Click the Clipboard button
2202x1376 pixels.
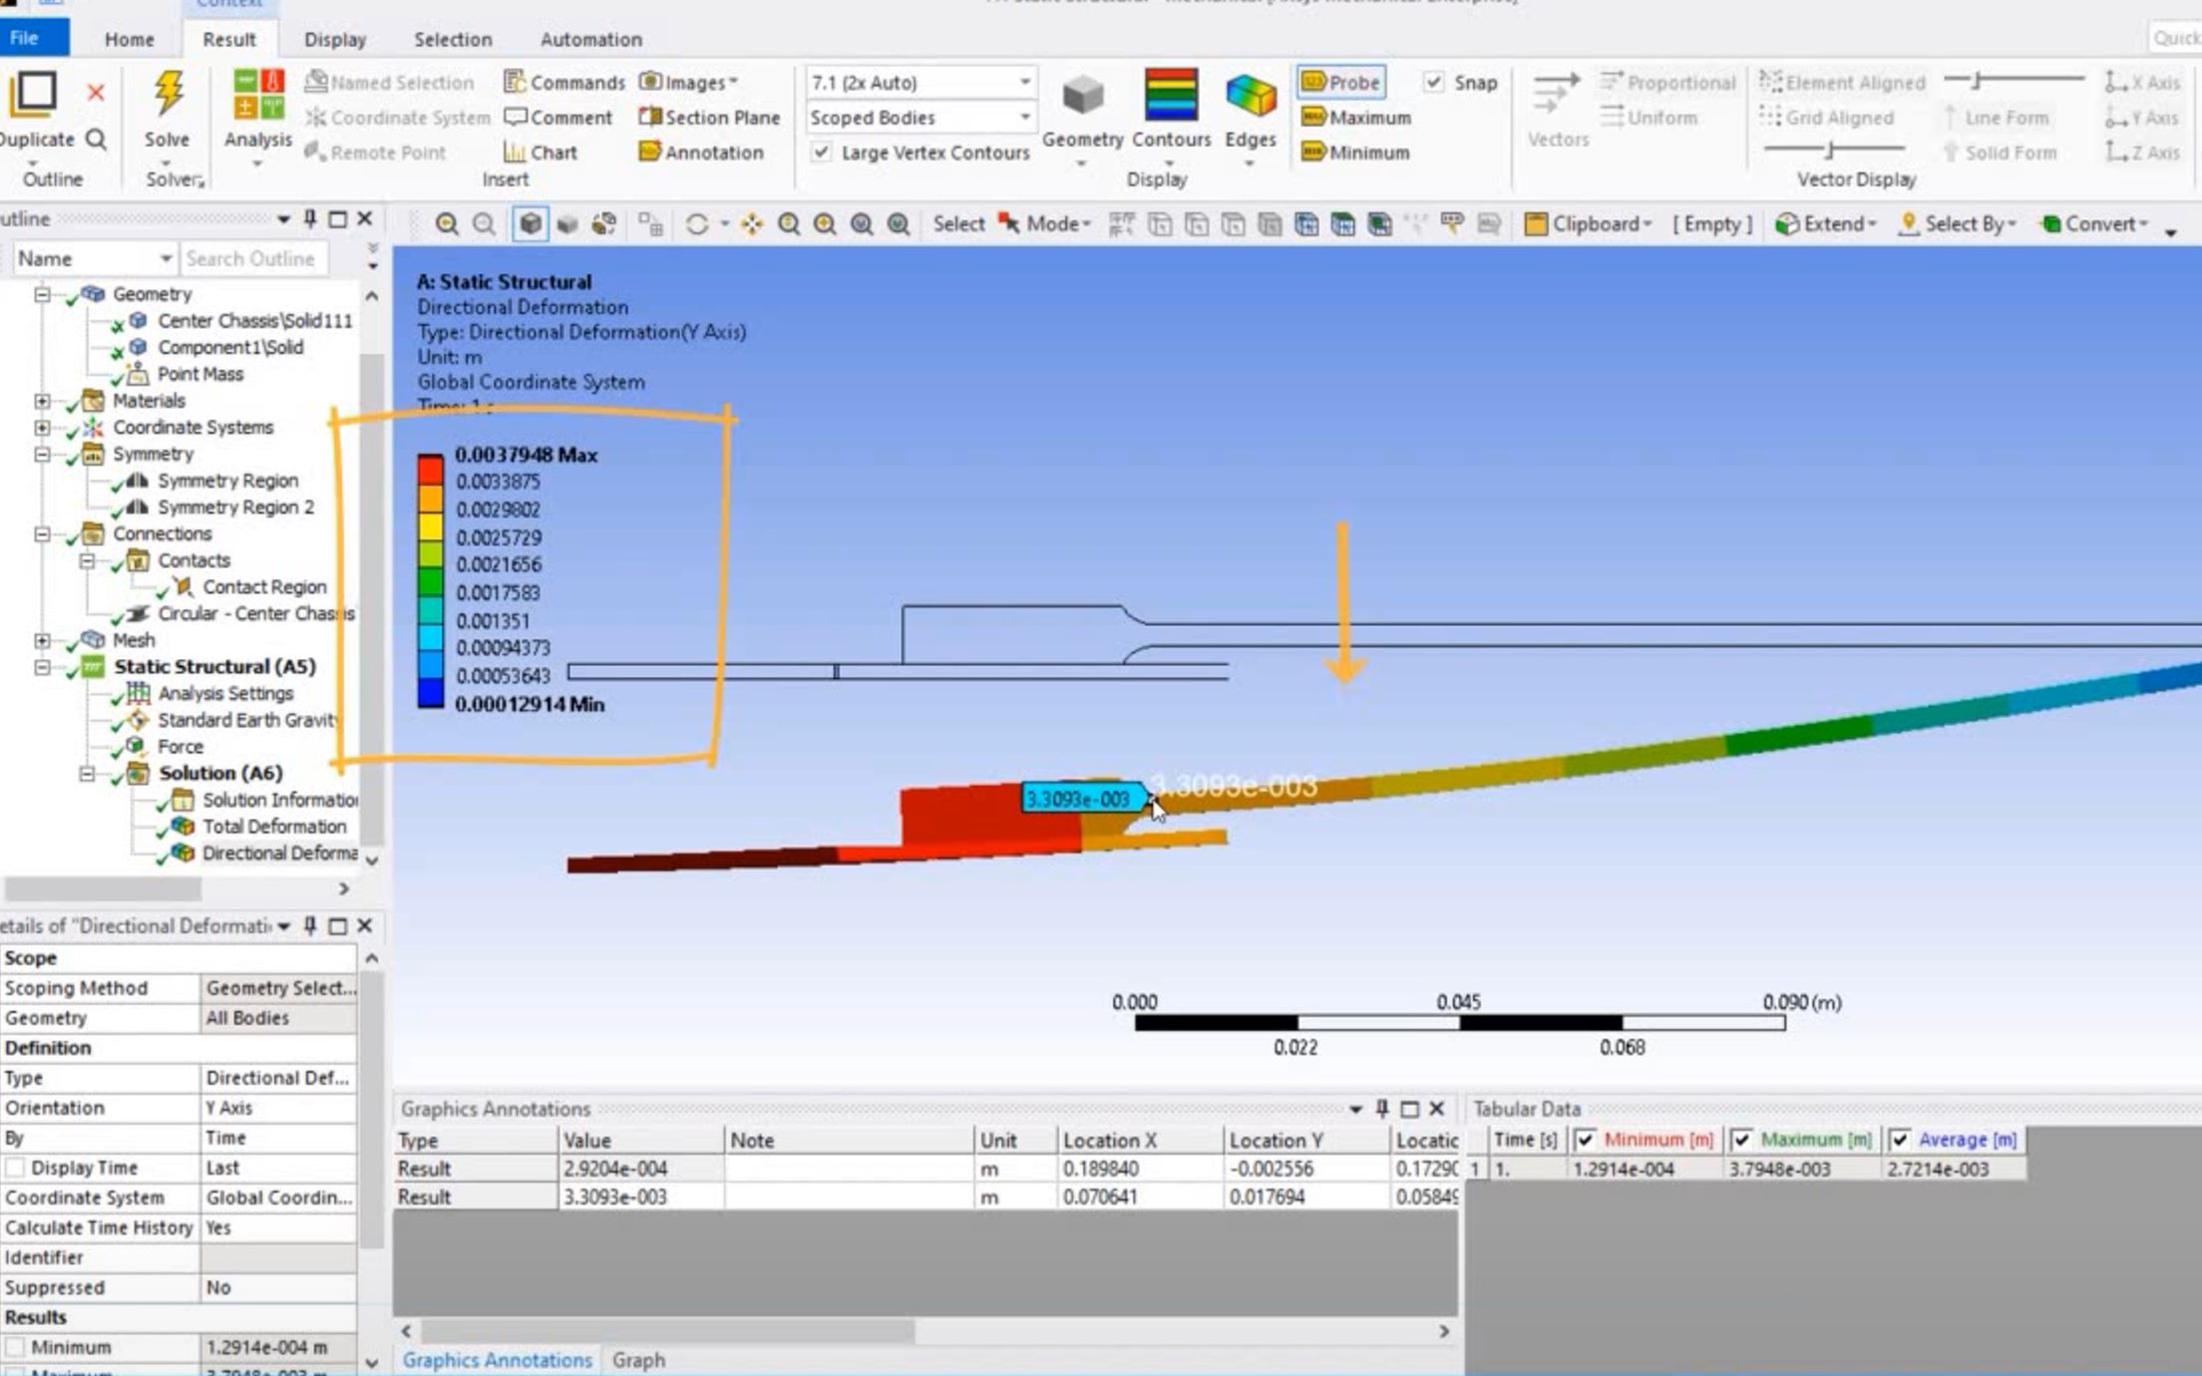tap(1588, 224)
